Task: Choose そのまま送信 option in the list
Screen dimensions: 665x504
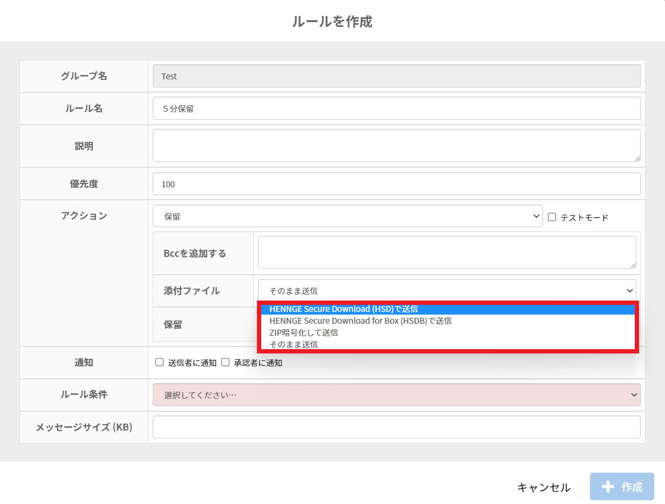Action: [447, 344]
